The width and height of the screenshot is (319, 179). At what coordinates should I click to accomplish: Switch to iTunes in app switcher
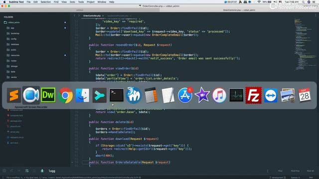click(219, 95)
